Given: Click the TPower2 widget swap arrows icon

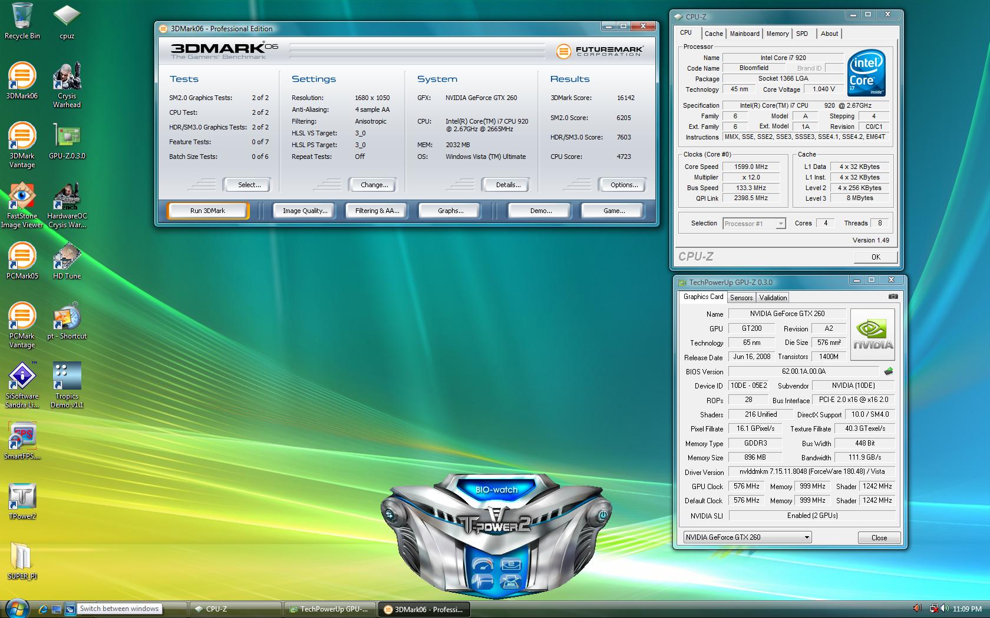Looking at the screenshot, I should [390, 515].
